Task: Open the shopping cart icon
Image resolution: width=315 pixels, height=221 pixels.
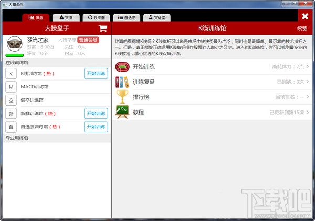Action: click(103, 28)
